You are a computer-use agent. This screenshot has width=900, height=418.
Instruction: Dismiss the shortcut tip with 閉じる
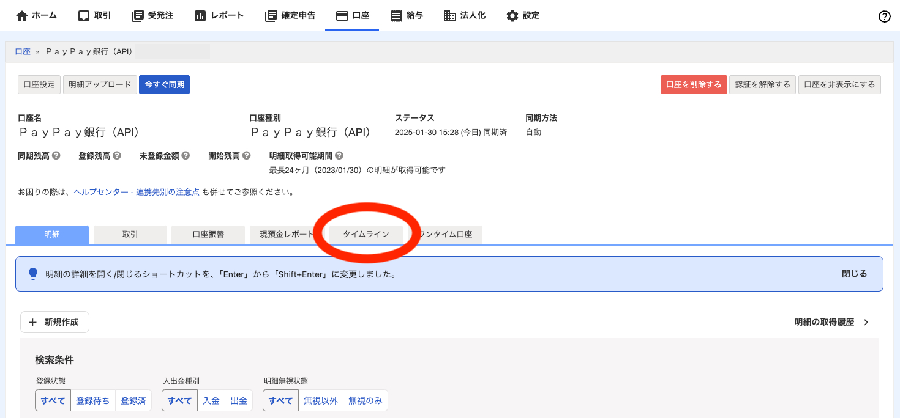click(853, 273)
